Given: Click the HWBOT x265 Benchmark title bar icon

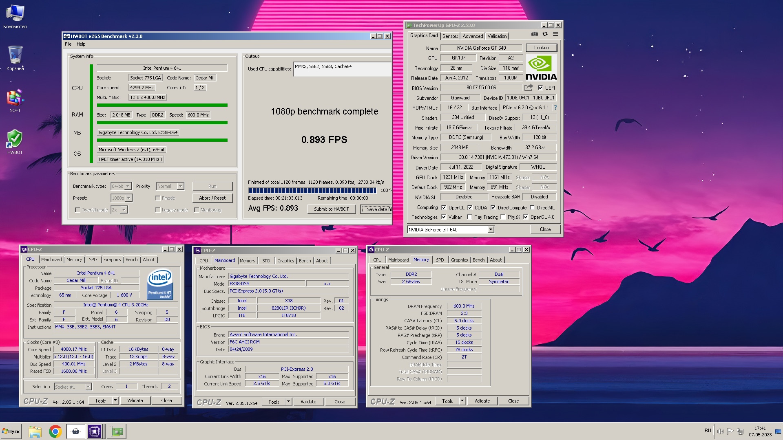Looking at the screenshot, I should [x=67, y=36].
